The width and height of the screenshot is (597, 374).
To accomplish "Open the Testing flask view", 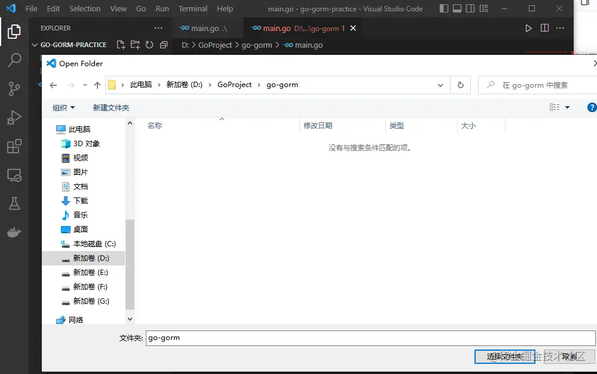I will pos(14,204).
